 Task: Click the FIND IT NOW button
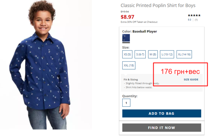click(162, 128)
